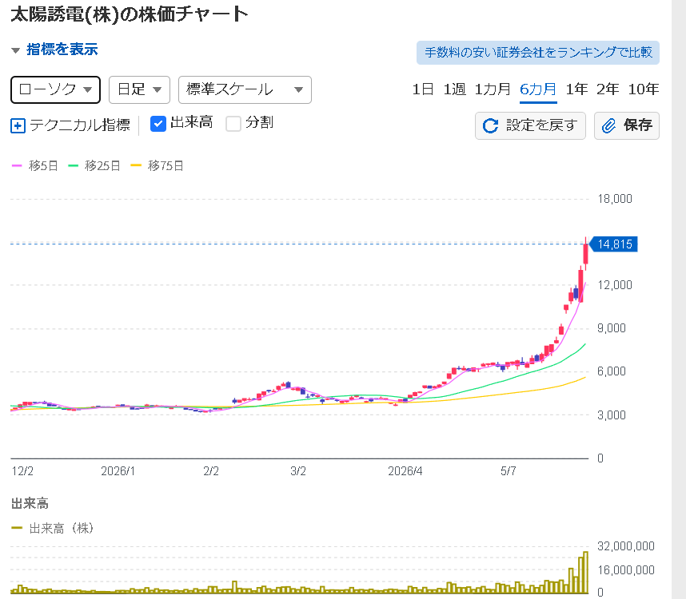Viewport: 686px width, 599px height.
Task: Click the 18,000 price axis label
Action: 615,199
